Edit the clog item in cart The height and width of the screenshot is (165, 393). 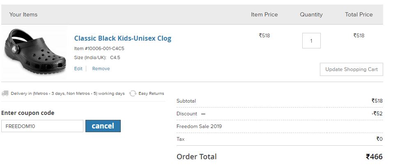pyautogui.click(x=78, y=69)
